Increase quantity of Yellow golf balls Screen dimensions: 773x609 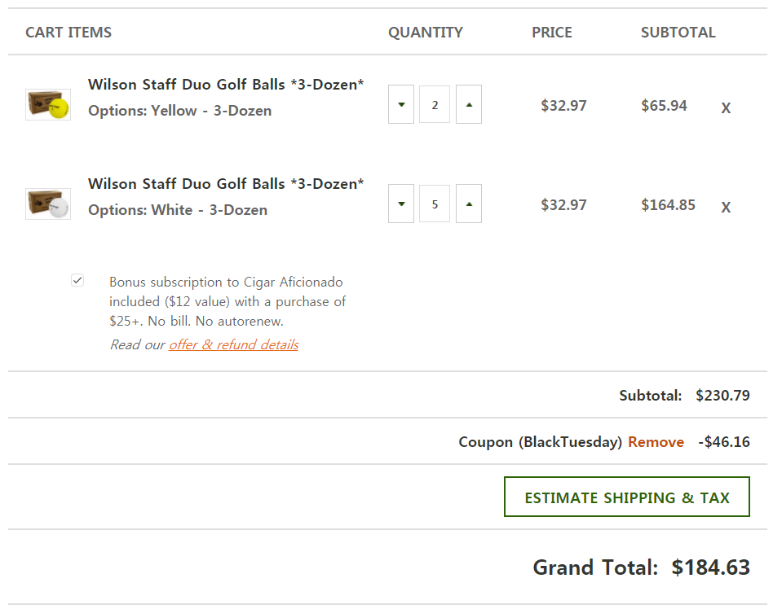pos(469,104)
